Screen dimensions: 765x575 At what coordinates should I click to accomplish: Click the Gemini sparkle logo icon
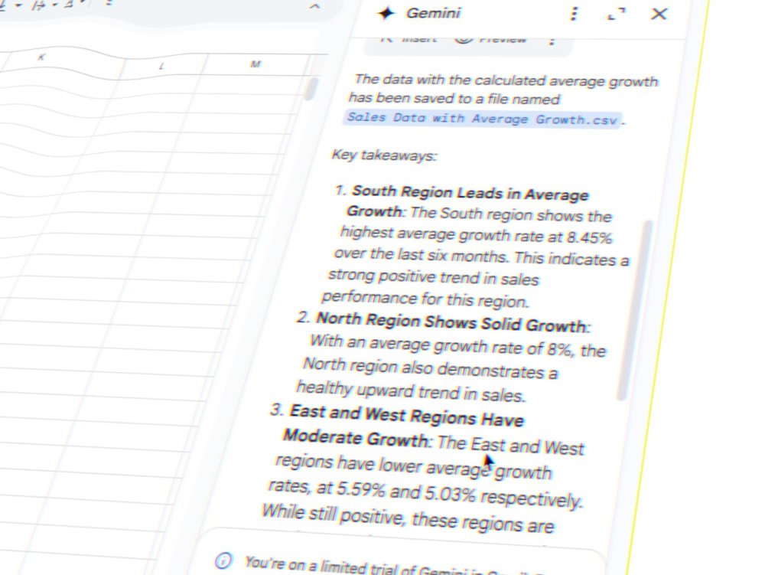click(x=386, y=13)
